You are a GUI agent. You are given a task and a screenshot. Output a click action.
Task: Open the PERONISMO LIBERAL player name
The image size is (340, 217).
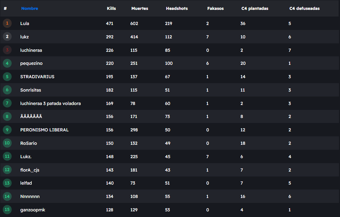point(44,130)
